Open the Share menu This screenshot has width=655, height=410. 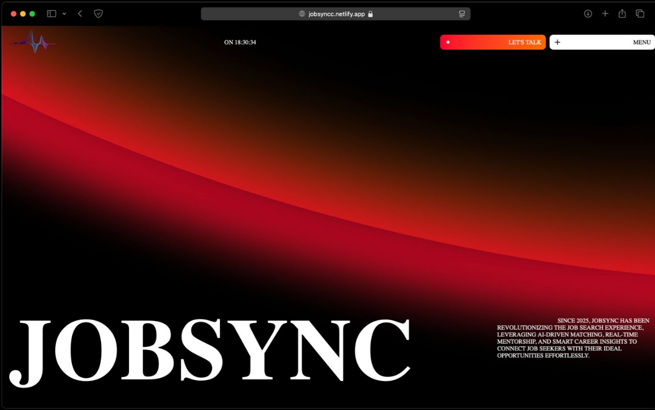622,13
